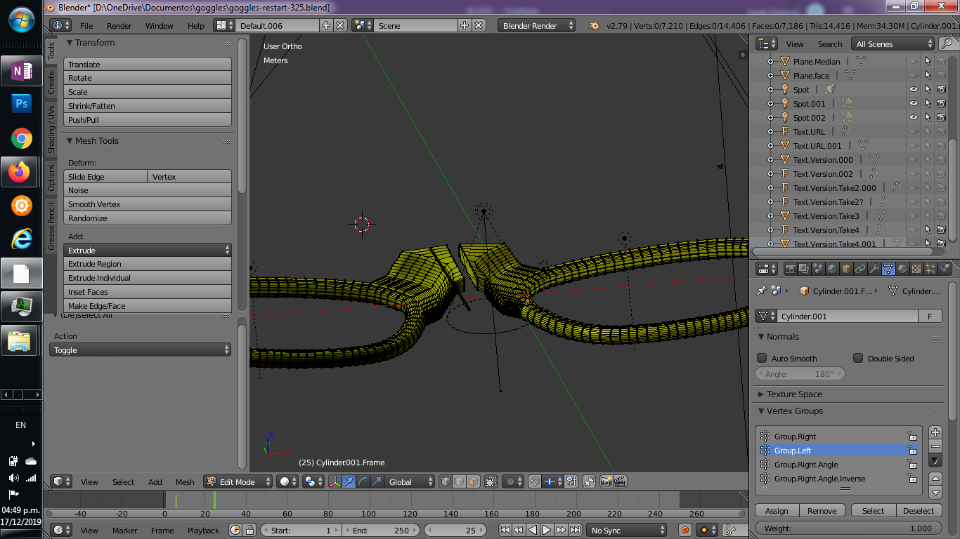Toggle visibility eye of Spot.002
The height and width of the screenshot is (539, 960).
point(914,117)
